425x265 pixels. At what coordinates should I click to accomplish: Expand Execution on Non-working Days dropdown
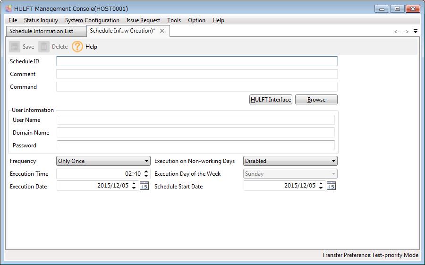point(290,161)
